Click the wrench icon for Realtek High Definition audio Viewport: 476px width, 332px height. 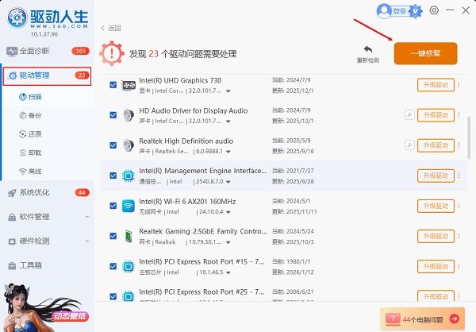tap(409, 145)
